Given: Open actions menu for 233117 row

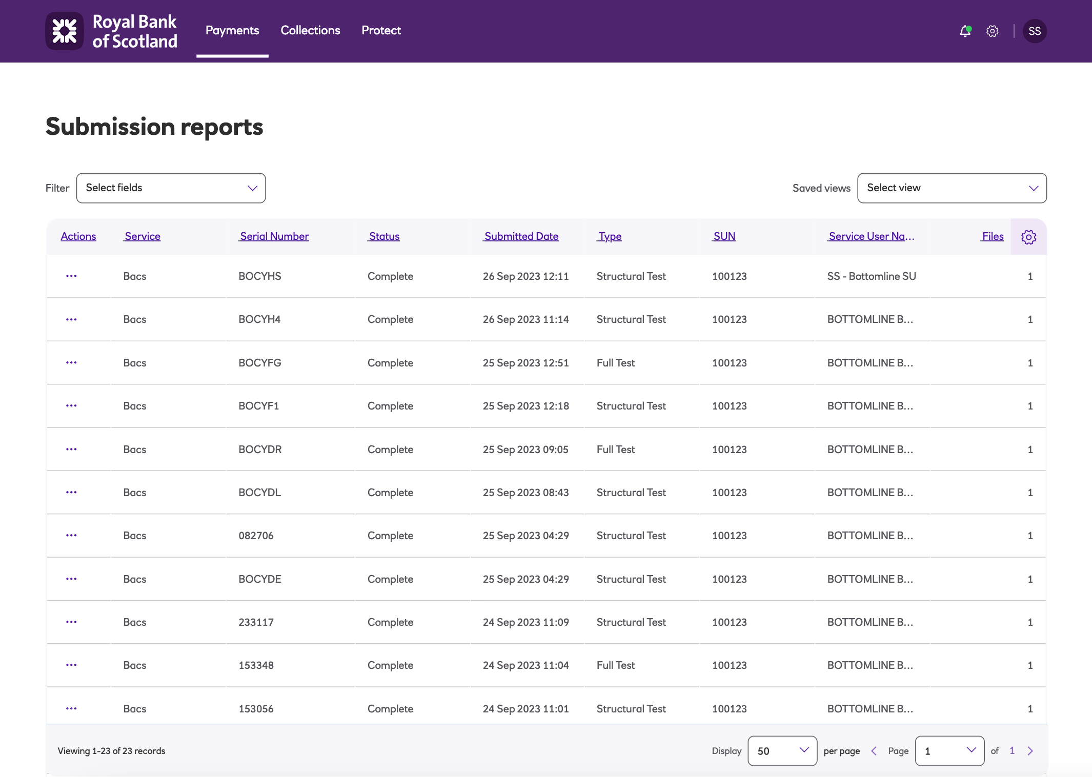Looking at the screenshot, I should [x=71, y=622].
